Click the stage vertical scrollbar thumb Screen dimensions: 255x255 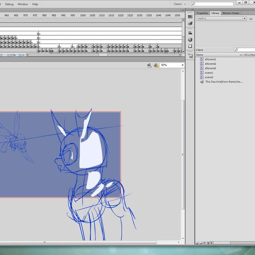coord(183,155)
